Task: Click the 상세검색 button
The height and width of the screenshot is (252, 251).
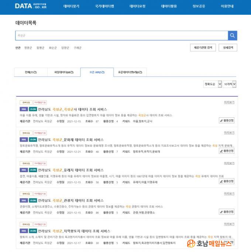Action: 228,47
